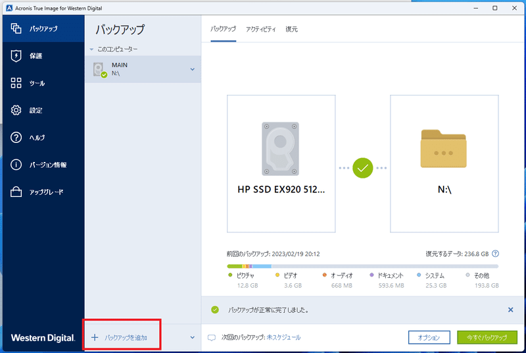Click the バックアップが正常に完了しました message
The width and height of the screenshot is (526, 353).
point(268,310)
